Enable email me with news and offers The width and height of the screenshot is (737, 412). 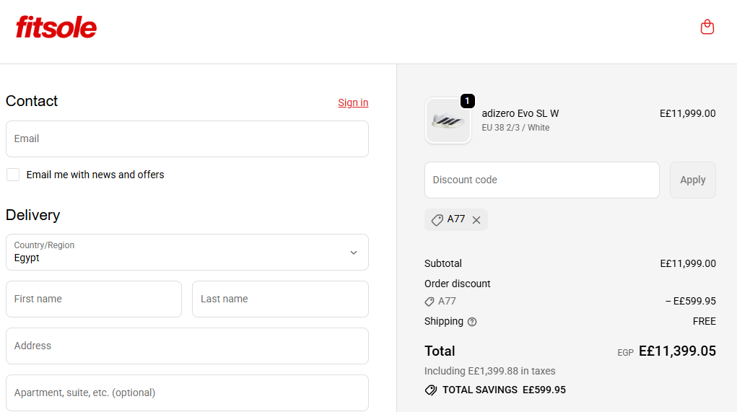(x=13, y=175)
